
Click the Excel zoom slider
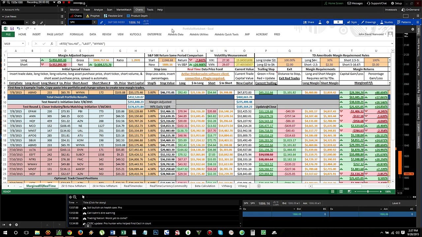(368, 192)
